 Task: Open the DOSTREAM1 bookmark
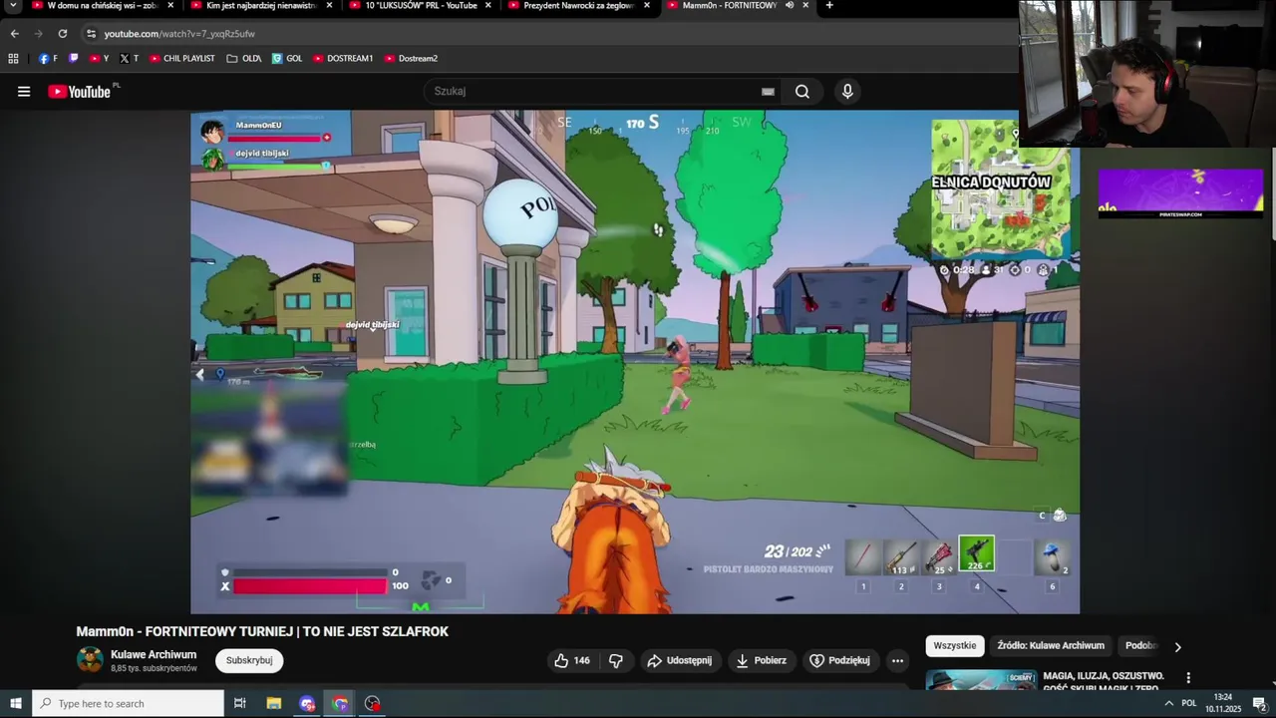pos(343,59)
